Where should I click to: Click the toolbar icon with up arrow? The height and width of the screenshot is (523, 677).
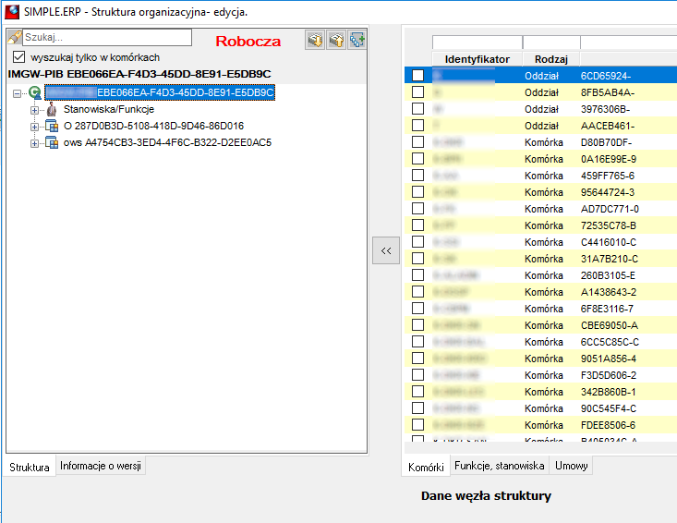tap(336, 40)
